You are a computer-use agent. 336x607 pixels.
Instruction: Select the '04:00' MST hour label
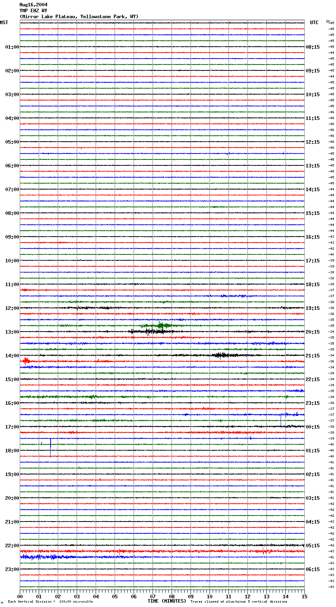[x=12, y=118]
